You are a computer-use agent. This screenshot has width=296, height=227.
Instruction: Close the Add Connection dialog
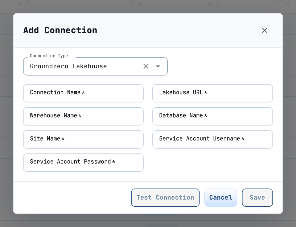click(x=265, y=30)
